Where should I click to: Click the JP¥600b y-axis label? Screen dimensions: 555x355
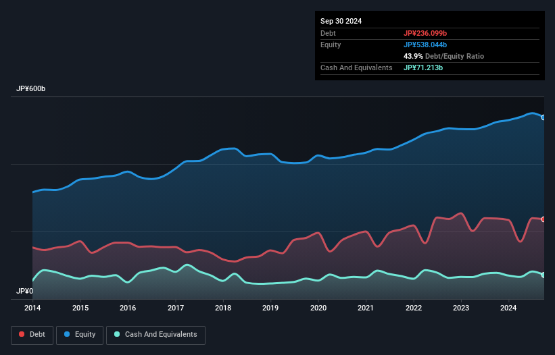click(31, 88)
